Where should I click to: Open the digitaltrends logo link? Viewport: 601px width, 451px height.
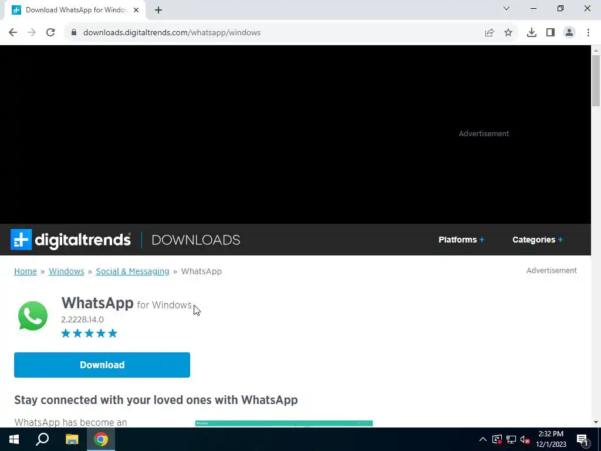click(83, 240)
